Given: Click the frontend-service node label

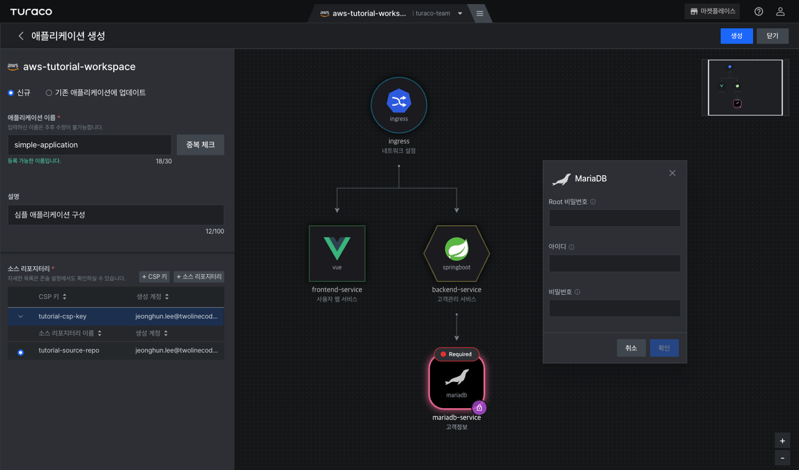Looking at the screenshot, I should click(x=337, y=290).
